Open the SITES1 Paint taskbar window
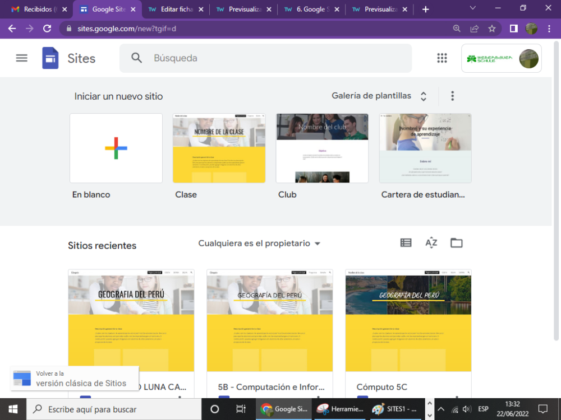 point(396,409)
